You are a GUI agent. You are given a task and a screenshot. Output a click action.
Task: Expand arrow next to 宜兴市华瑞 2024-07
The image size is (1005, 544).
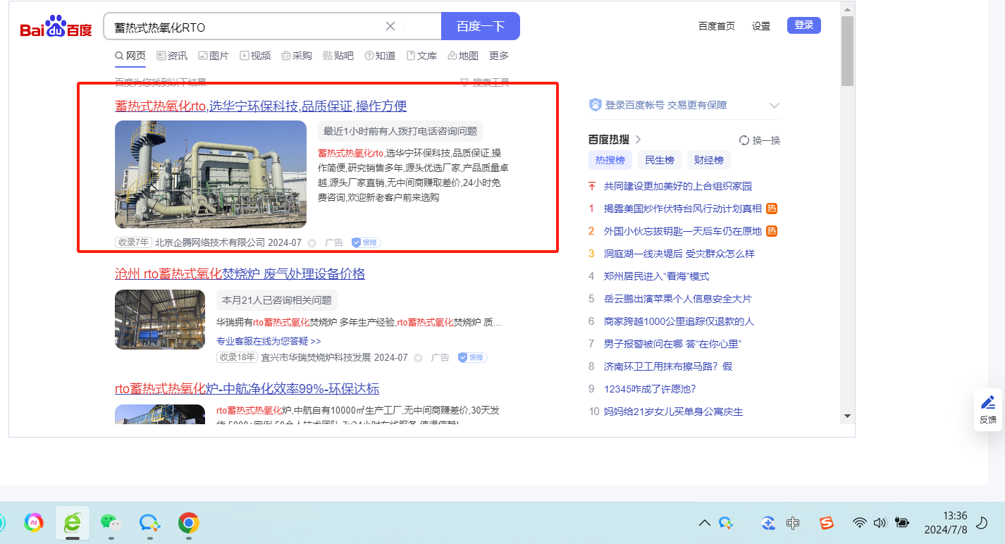pos(418,358)
